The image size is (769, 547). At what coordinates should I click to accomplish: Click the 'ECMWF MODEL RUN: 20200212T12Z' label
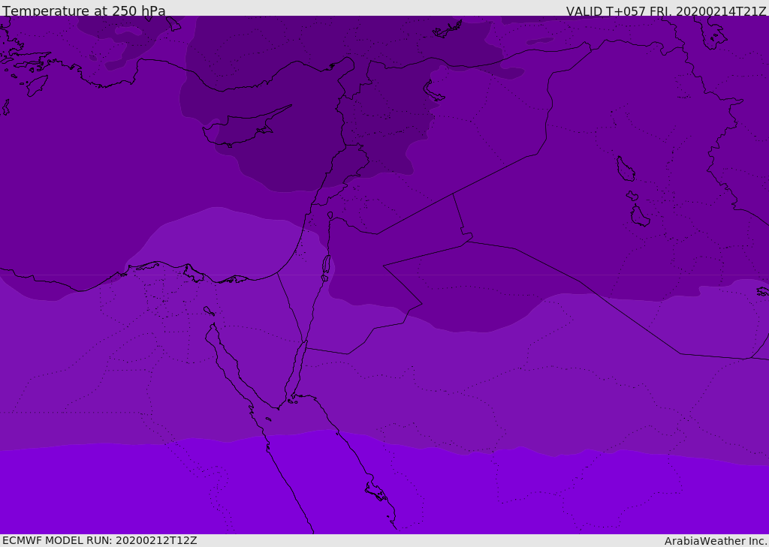pyautogui.click(x=100, y=540)
